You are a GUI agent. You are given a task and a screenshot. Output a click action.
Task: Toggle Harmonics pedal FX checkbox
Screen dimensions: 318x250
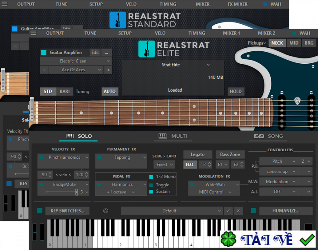point(99,184)
